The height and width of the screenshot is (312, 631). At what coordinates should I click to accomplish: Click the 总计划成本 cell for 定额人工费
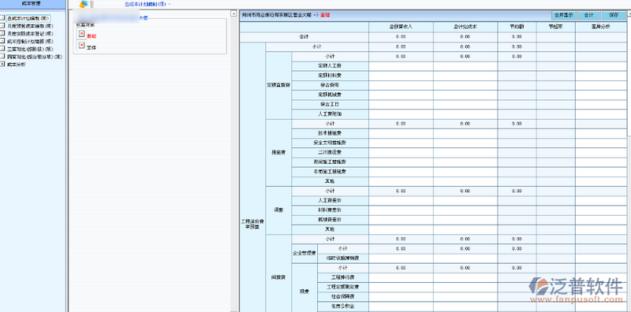465,65
